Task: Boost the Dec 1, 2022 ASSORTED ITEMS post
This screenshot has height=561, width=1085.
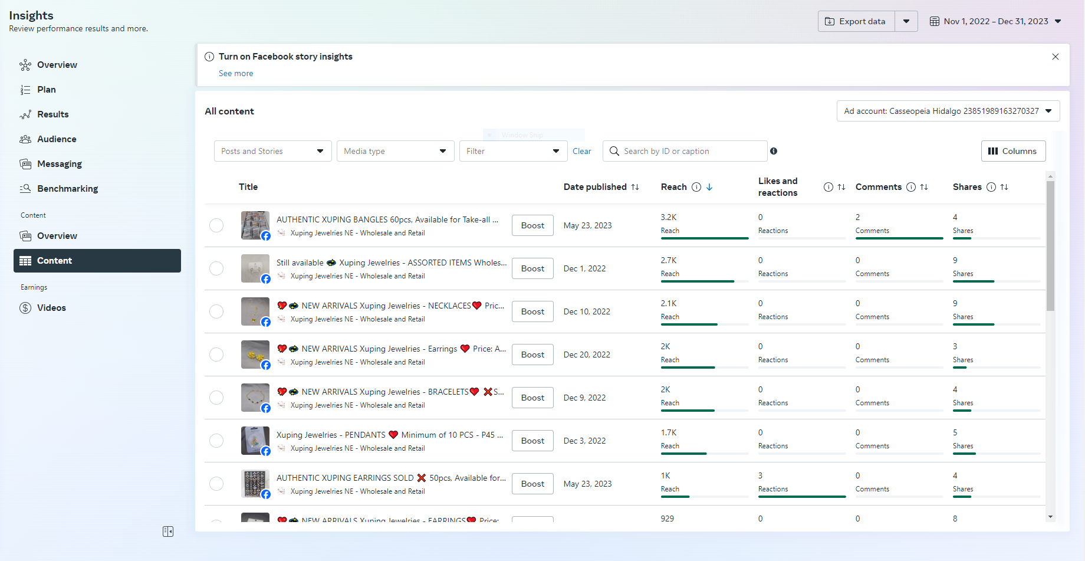Action: [532, 268]
